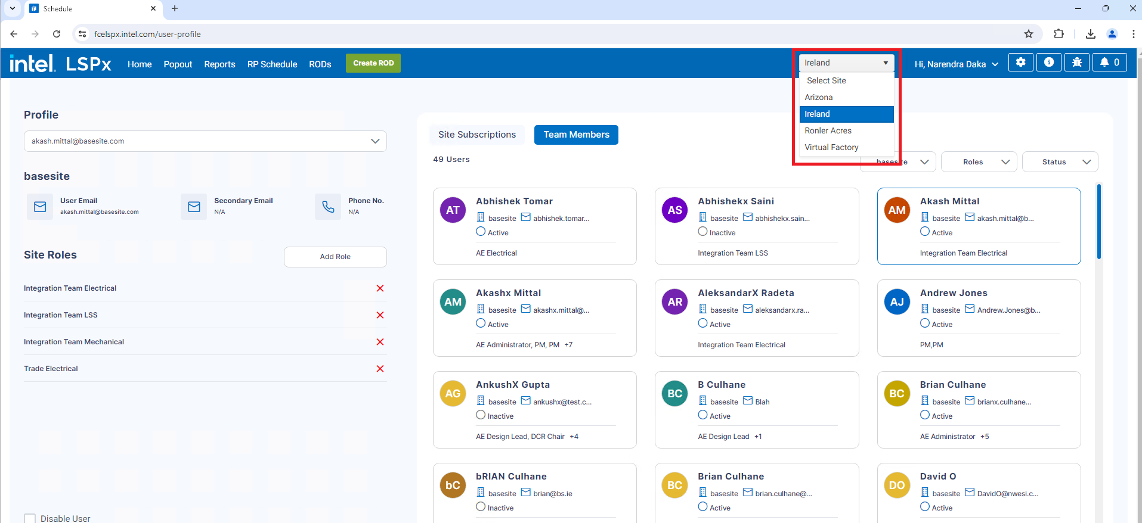Click the bug report icon
1142x523 pixels.
[1076, 63]
